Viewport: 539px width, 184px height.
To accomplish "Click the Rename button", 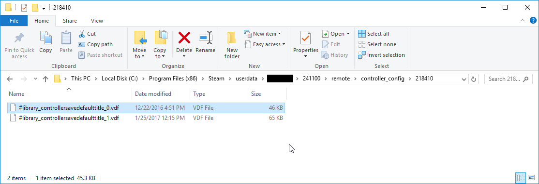I will click(x=205, y=42).
